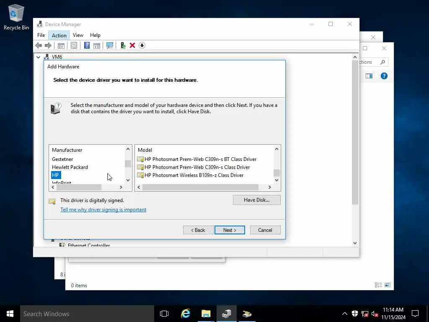The width and height of the screenshot is (429, 322).
Task: Open the Action Center notification icon
Action: tap(415, 314)
